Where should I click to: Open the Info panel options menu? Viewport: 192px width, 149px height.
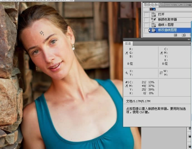click(190, 44)
